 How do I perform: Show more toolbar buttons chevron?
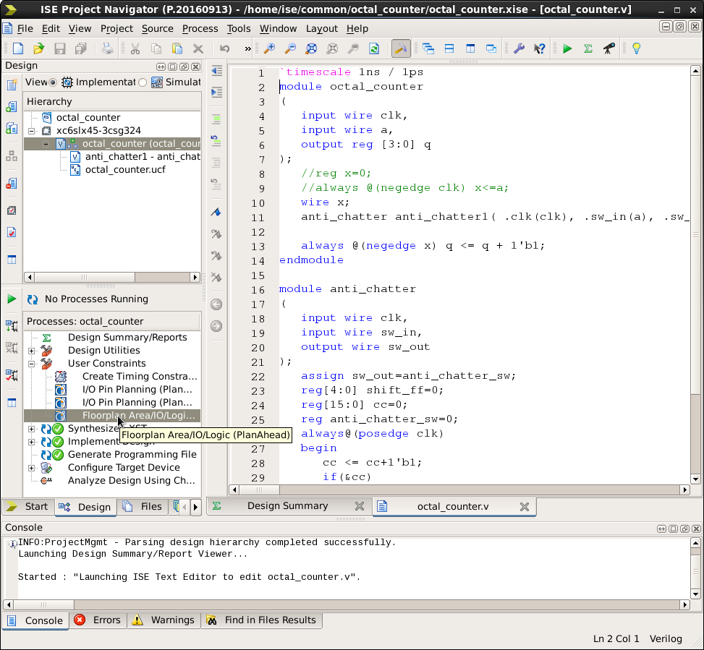pyautogui.click(x=248, y=48)
